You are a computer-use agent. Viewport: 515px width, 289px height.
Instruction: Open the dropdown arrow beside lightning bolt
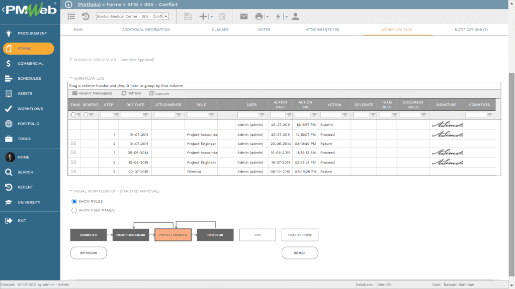[286, 17]
